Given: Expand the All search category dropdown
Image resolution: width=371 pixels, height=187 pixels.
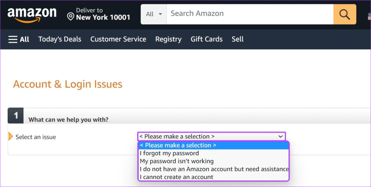Looking at the screenshot, I should click(154, 14).
